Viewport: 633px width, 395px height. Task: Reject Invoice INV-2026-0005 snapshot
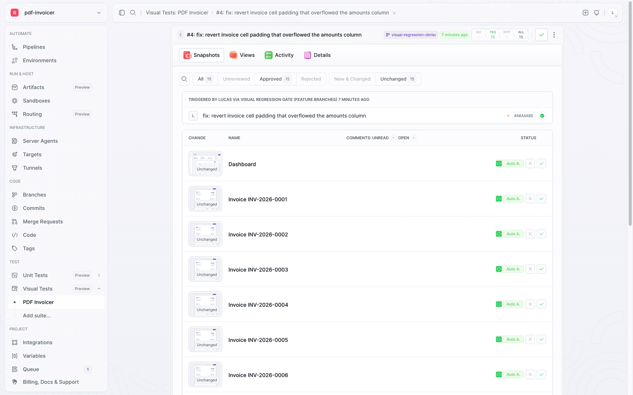[530, 339]
